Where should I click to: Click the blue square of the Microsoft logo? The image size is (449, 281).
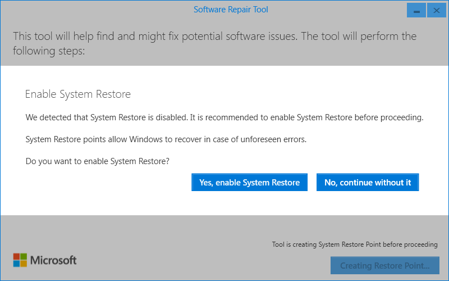(x=16, y=264)
